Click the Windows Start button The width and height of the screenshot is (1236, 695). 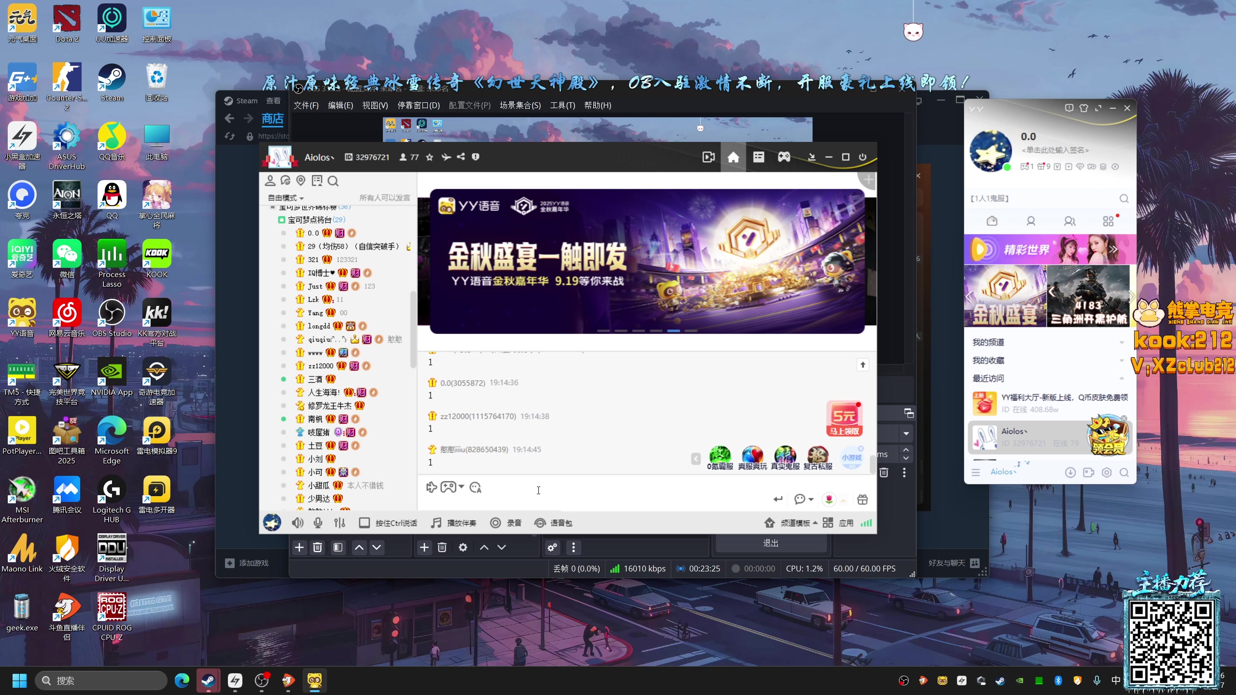tap(19, 681)
